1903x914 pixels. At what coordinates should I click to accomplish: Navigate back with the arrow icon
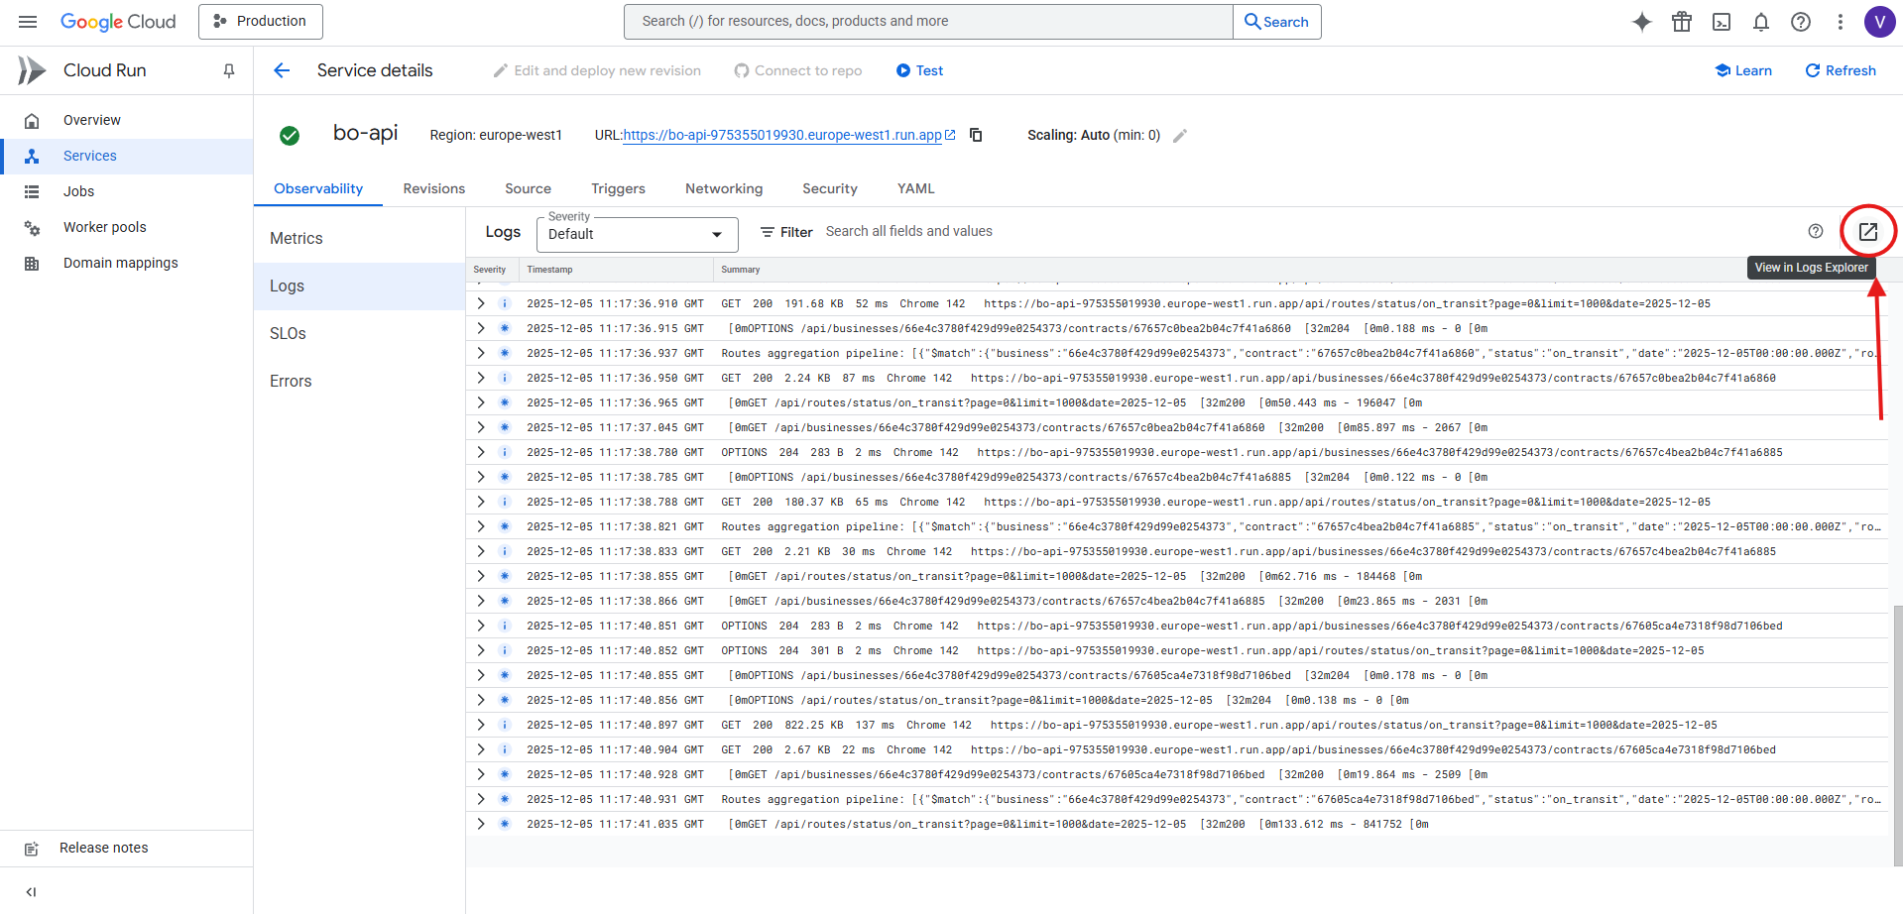(282, 70)
